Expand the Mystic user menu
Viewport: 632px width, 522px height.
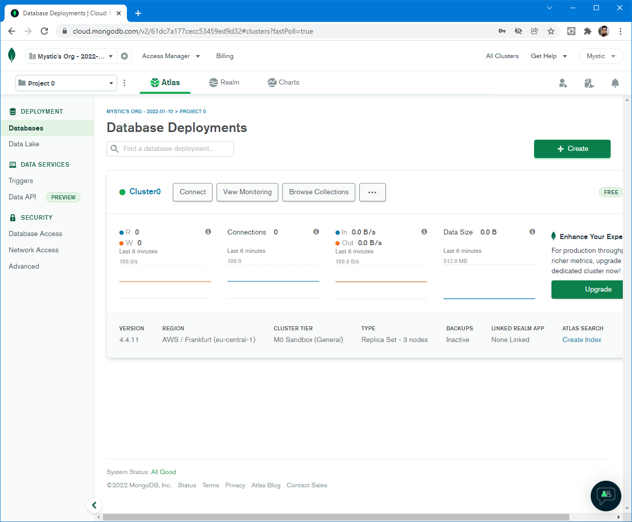(601, 56)
